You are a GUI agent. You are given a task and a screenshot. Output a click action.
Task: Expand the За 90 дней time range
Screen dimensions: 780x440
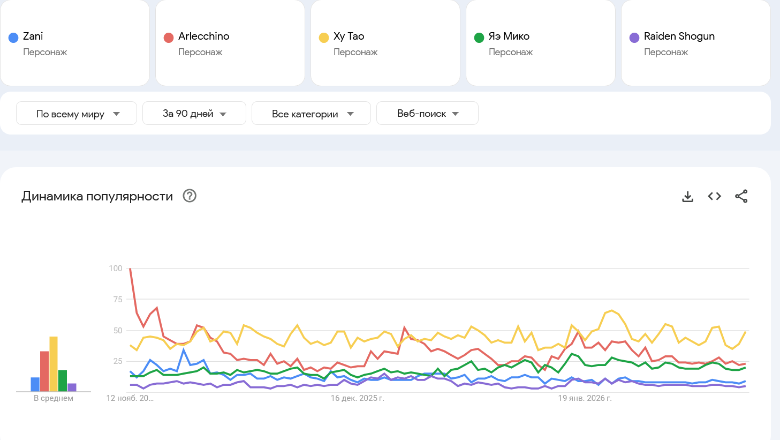(x=194, y=114)
